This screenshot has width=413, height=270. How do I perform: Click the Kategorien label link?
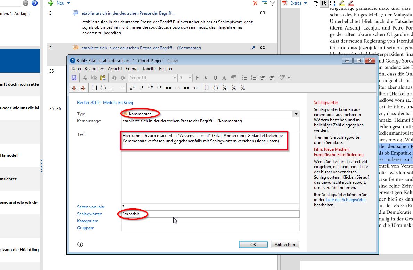(x=88, y=221)
